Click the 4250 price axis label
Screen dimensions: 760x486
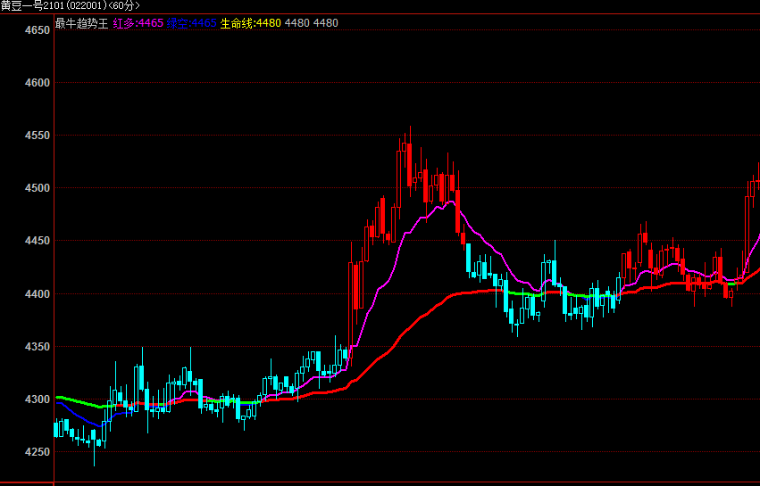click(38, 452)
